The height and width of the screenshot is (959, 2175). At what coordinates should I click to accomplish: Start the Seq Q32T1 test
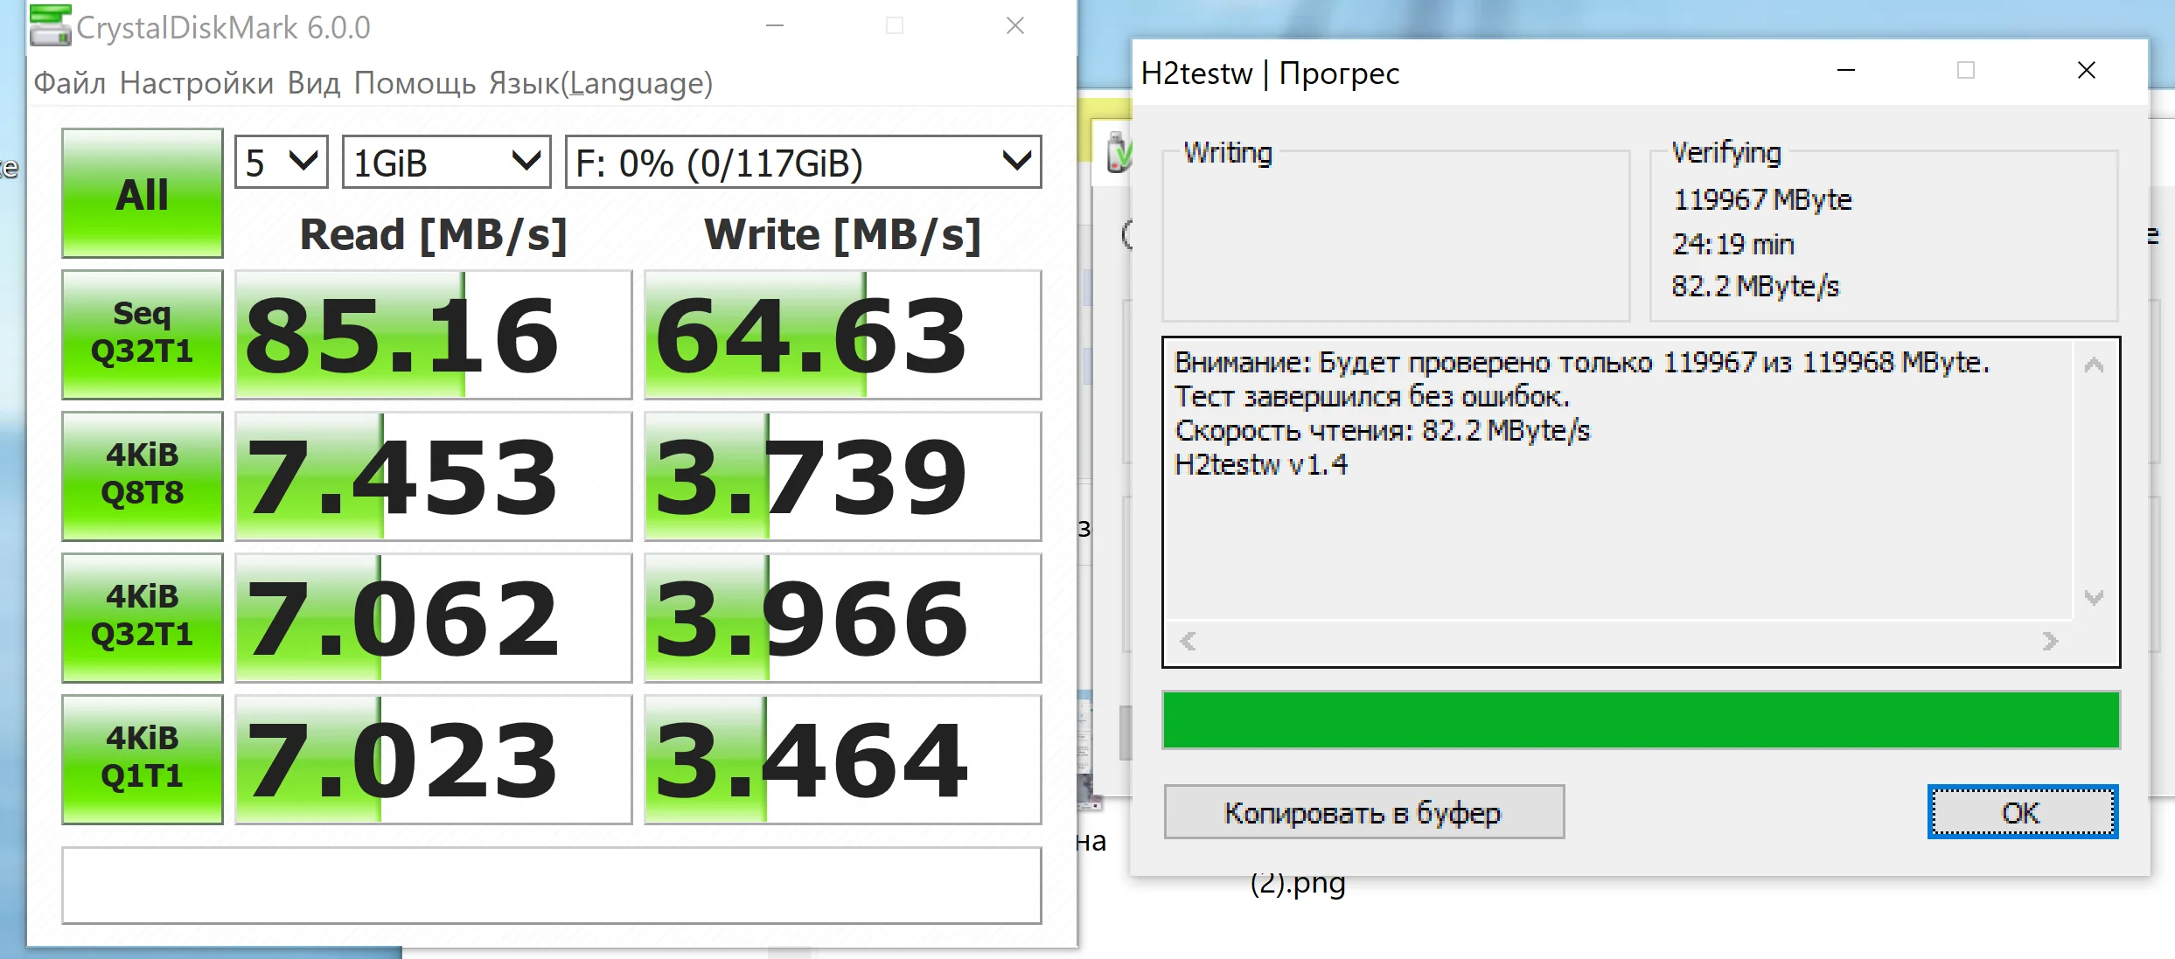click(143, 334)
